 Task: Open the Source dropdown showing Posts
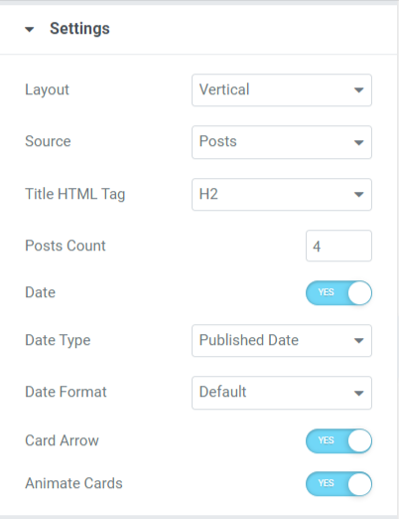click(x=282, y=142)
